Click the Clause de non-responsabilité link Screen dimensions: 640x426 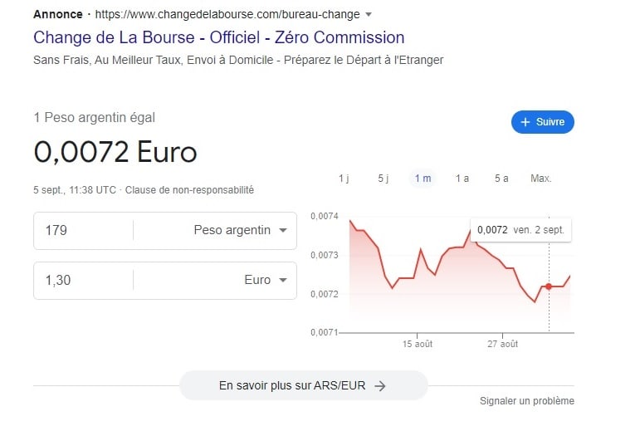(189, 190)
